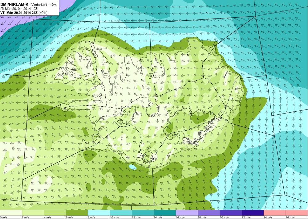This screenshot has width=308, height=219.
Task: Click the violet 20–22 m/s legend swatch
Action: 231,213
